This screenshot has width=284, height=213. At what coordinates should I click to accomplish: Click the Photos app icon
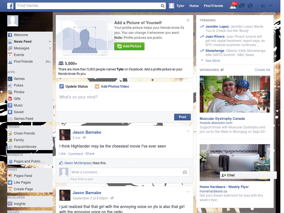(x=10, y=92)
